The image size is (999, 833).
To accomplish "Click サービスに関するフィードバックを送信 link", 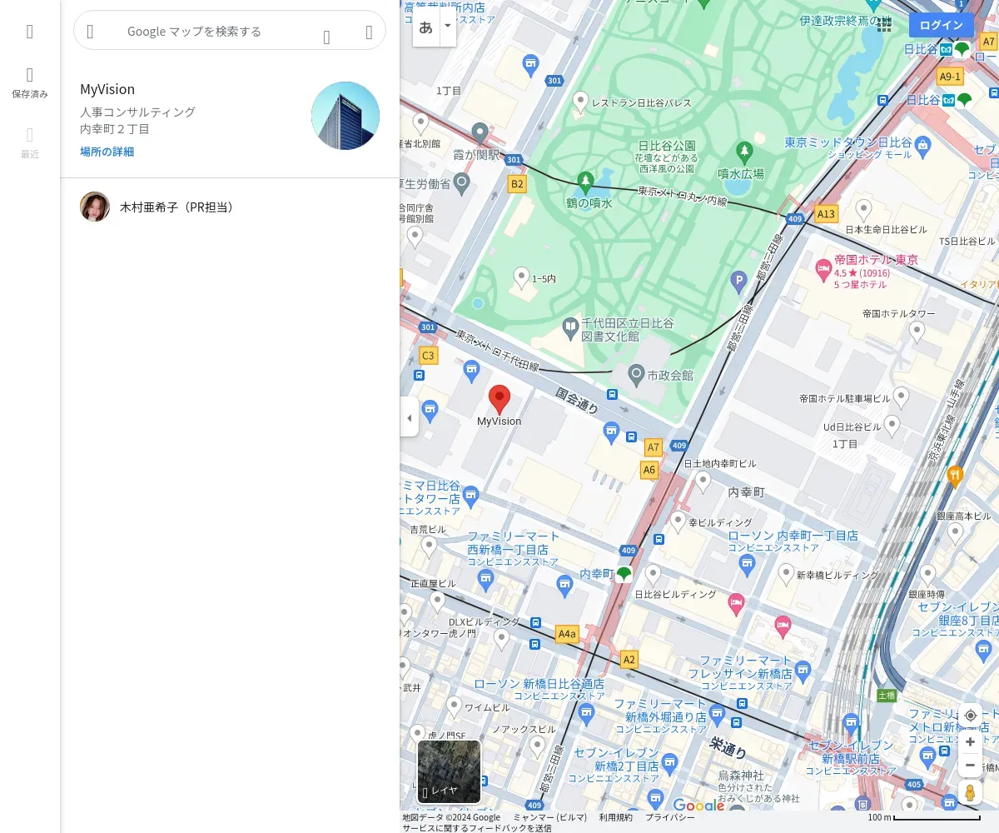I will [477, 828].
